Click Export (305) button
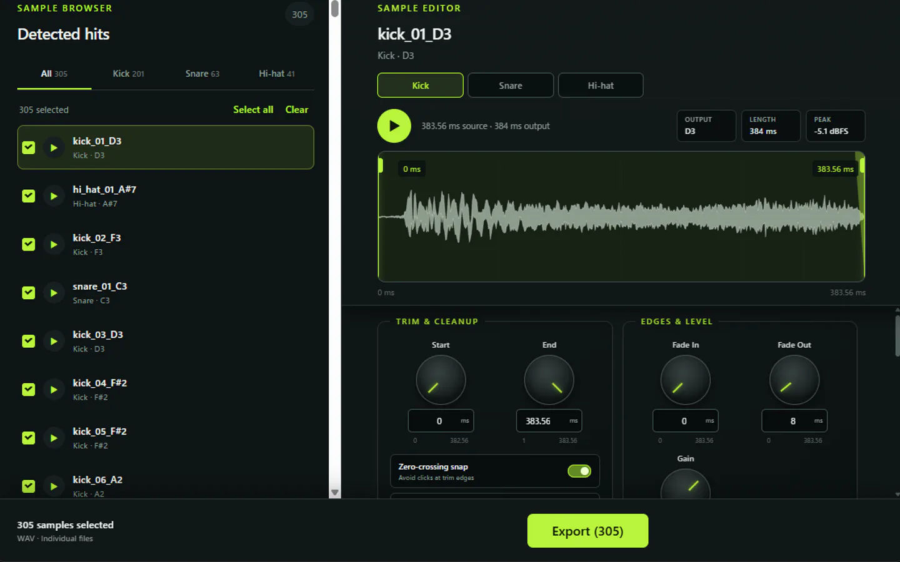Screen dimensions: 900x562 (x=587, y=531)
